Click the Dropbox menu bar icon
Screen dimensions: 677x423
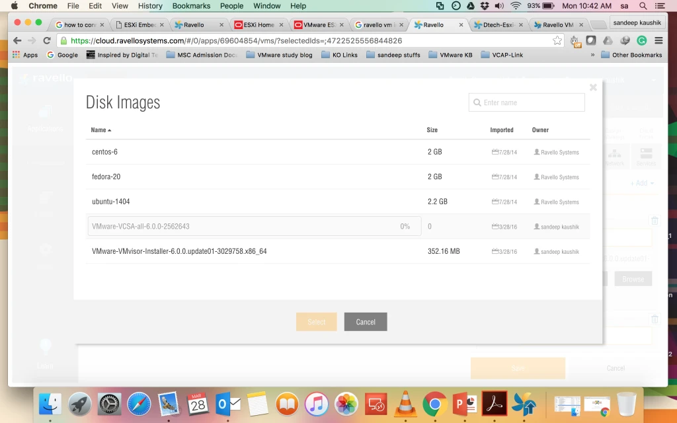click(485, 5)
